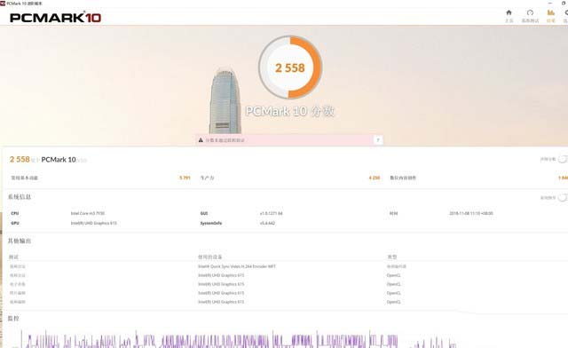Open the Benchmarks gauge icon

(530, 12)
